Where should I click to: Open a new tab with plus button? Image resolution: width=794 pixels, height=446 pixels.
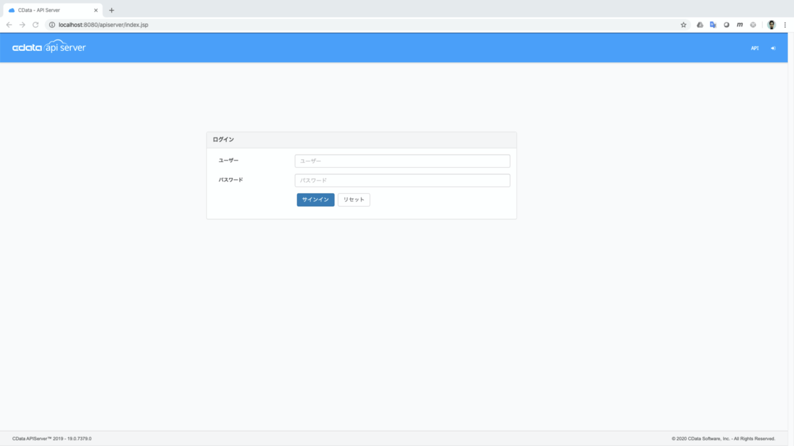112,10
